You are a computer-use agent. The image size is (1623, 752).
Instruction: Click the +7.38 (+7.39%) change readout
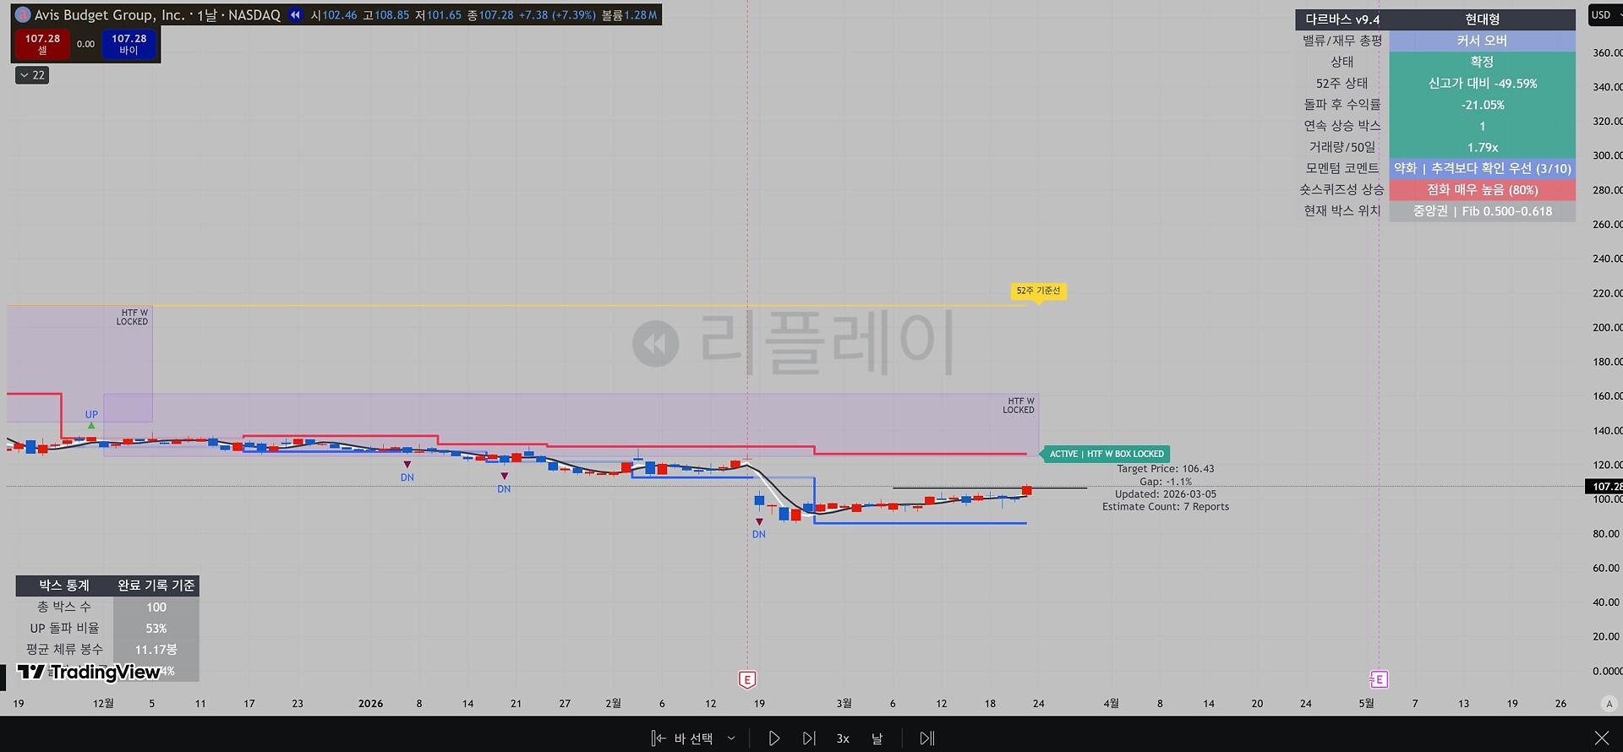pyautogui.click(x=557, y=15)
